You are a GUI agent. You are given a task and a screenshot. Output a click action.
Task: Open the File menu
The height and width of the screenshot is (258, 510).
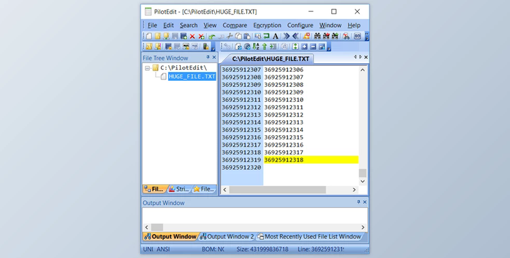pos(152,25)
